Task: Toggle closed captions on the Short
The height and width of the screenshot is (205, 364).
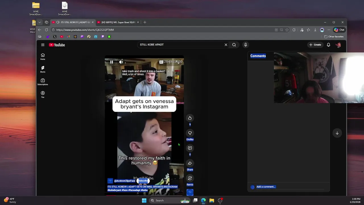Action: pyautogui.click(x=161, y=62)
